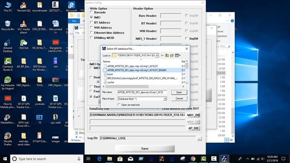Toggle Barc Header On/Off checkbox
This screenshot has width=290, height=163.
[x=187, y=16]
